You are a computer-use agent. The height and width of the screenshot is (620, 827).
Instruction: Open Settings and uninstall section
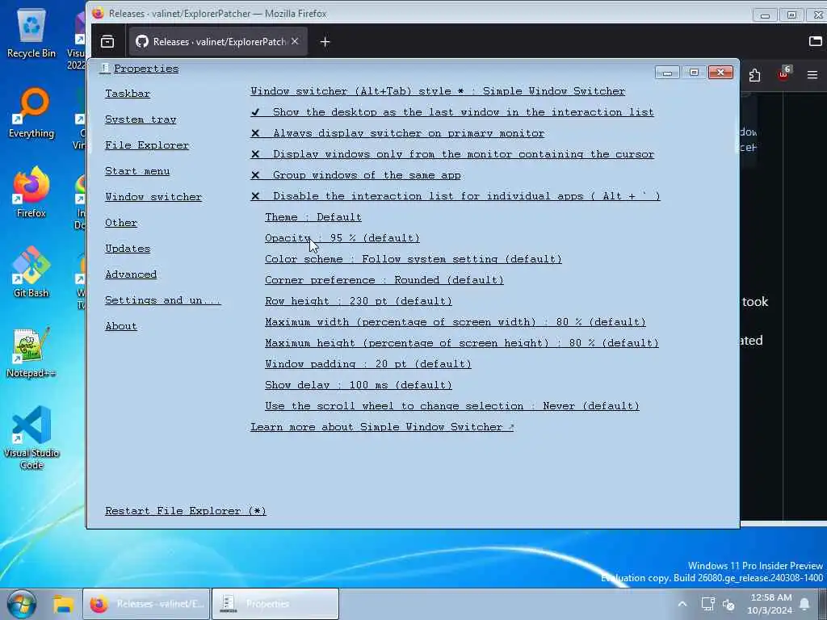click(163, 300)
